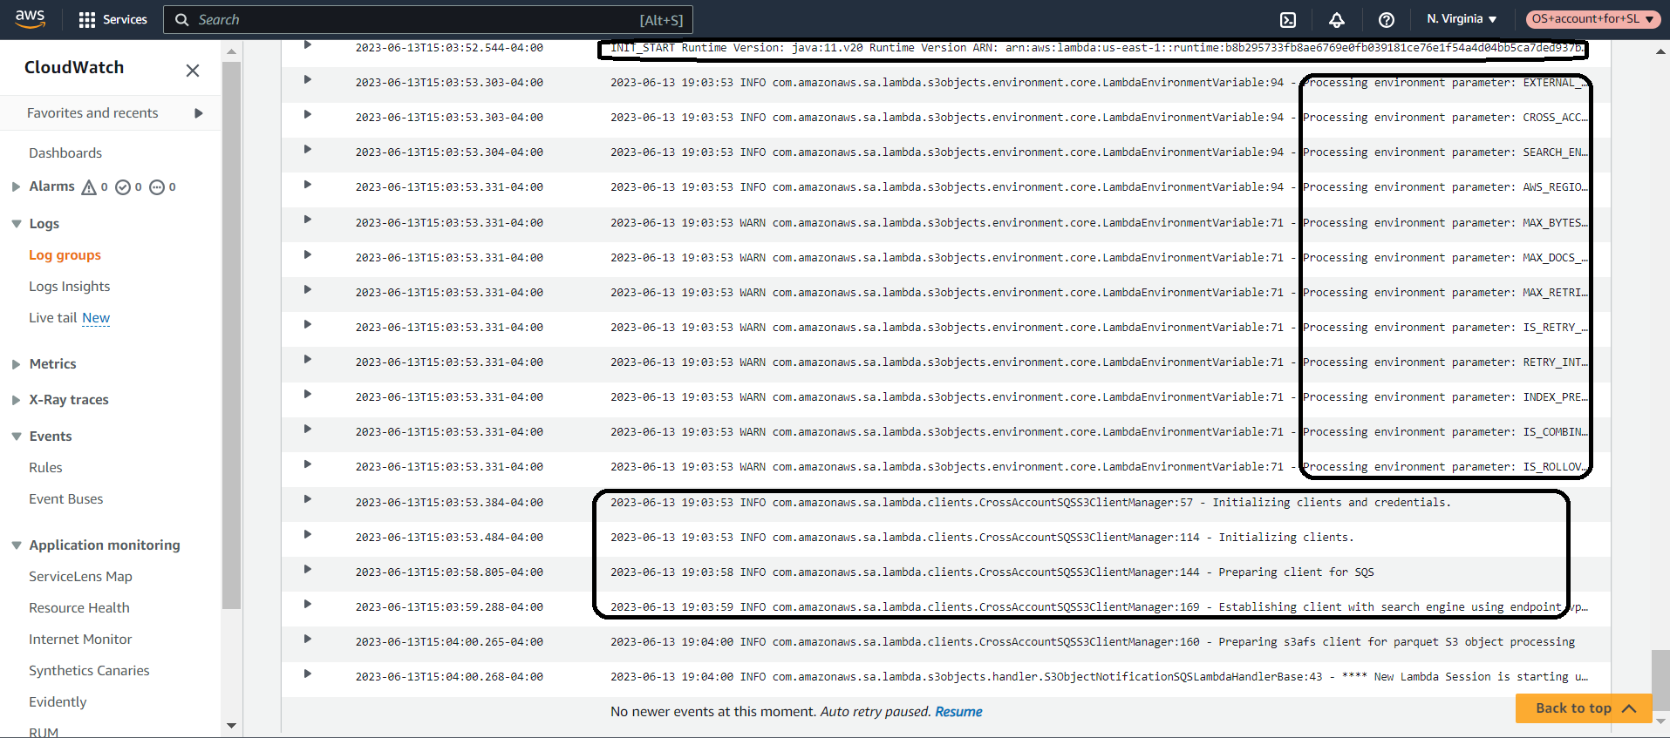This screenshot has height=738, width=1670.
Task: Open Evidently
Action: coord(58,702)
